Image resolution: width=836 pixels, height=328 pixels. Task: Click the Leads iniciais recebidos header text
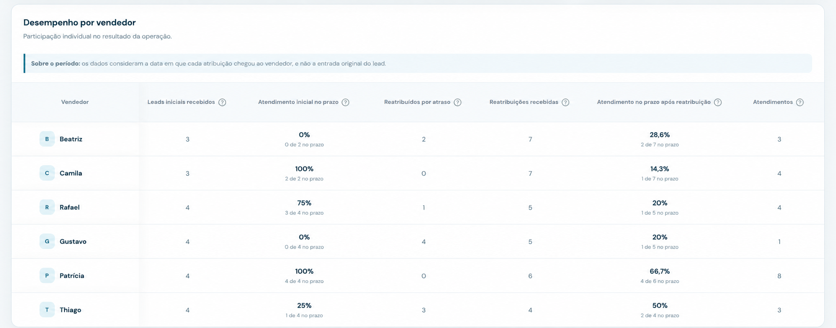(x=181, y=102)
